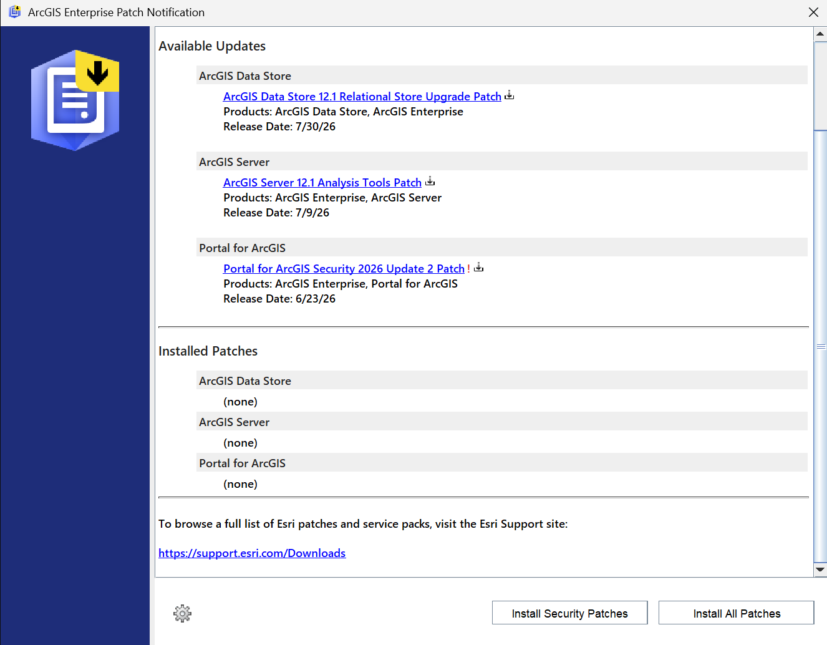The height and width of the screenshot is (645, 827).
Task: Close the Patch Notification window
Action: tap(813, 12)
